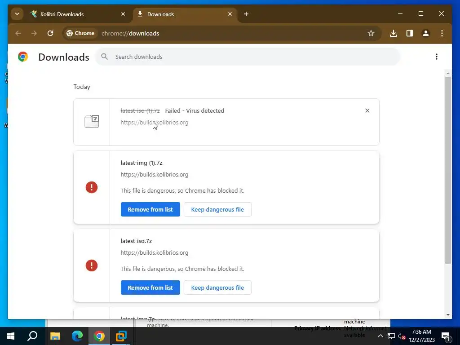Open Windows taskbar search
The image size is (460, 345).
tap(32, 336)
